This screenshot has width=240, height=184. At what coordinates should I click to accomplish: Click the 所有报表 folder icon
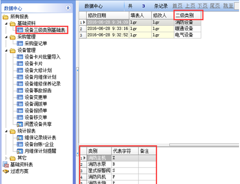click(5, 17)
